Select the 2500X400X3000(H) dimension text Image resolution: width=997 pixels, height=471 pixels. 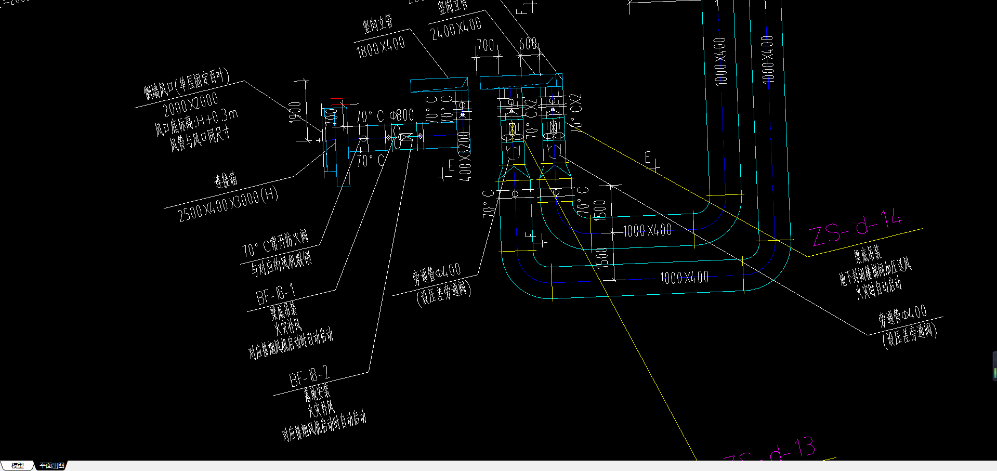click(228, 204)
